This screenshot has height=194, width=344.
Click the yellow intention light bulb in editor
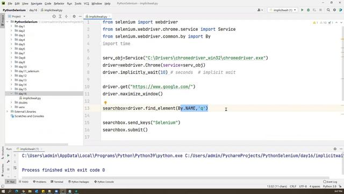[x=105, y=103]
